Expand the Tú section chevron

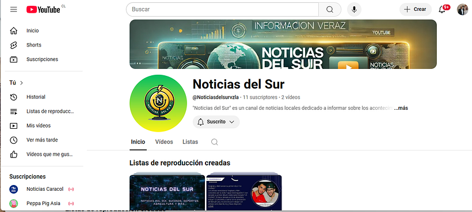21,83
